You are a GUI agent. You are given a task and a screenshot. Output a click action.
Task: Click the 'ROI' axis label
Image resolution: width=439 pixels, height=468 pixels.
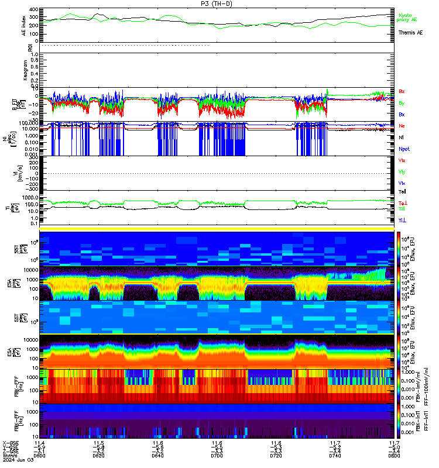[30, 48]
